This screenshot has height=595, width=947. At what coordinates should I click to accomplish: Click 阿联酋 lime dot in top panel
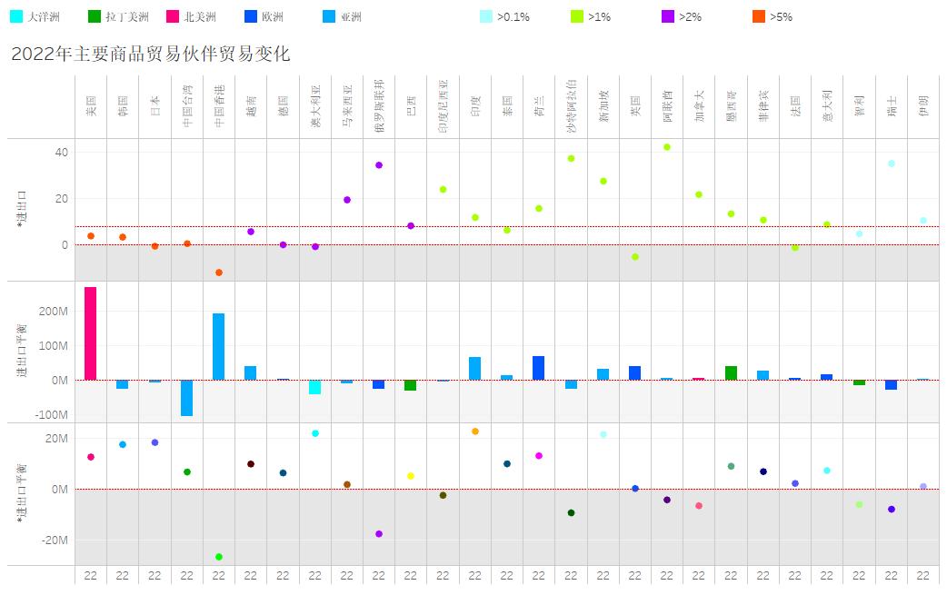click(x=667, y=147)
